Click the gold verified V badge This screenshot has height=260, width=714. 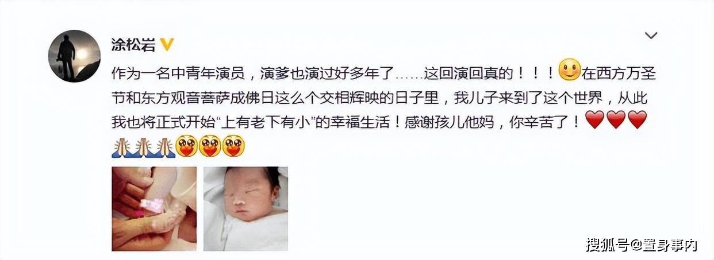click(x=166, y=44)
